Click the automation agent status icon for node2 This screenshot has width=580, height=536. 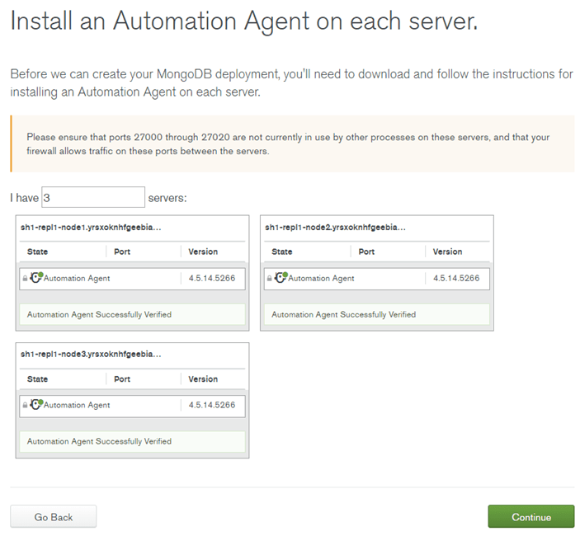[281, 277]
